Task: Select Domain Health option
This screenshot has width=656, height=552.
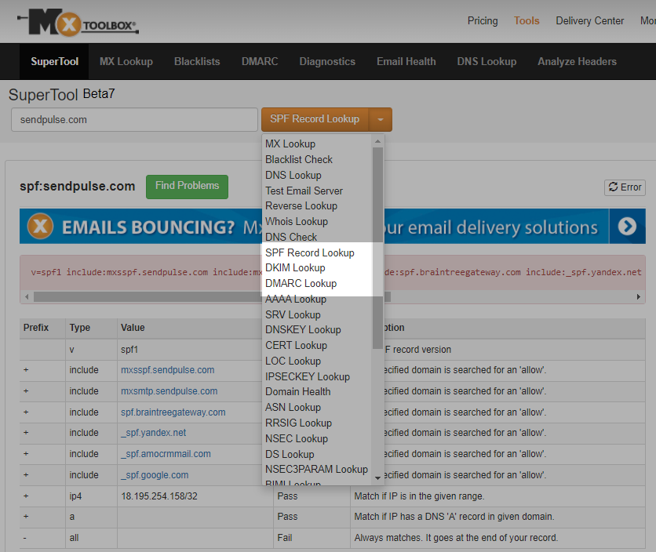Action: coord(298,391)
